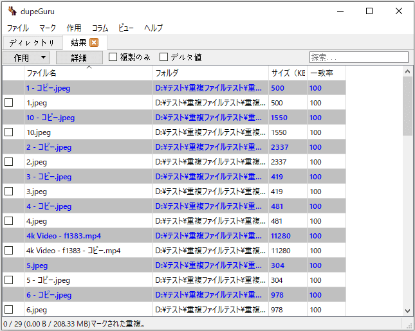Mark the 1.jpeg row checkbox
This screenshot has height=331, width=415.
(9, 103)
